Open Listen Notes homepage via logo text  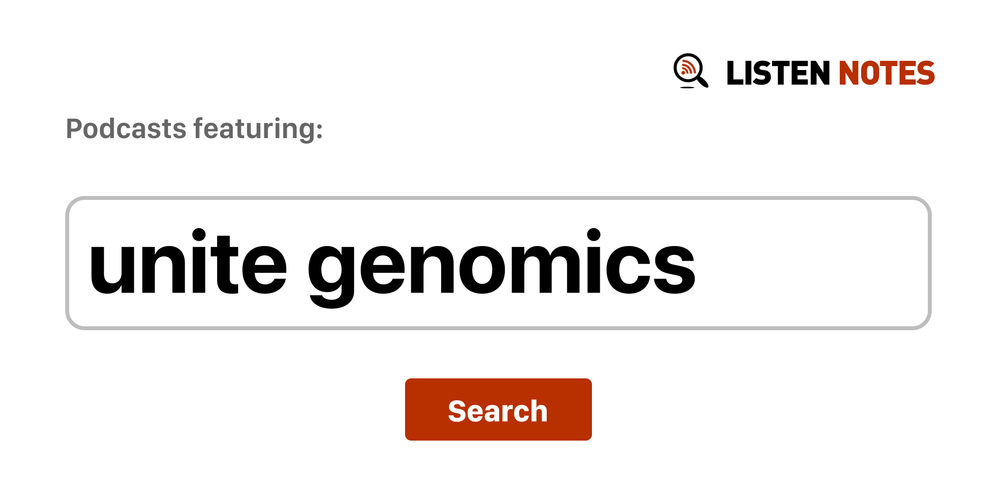tap(830, 73)
